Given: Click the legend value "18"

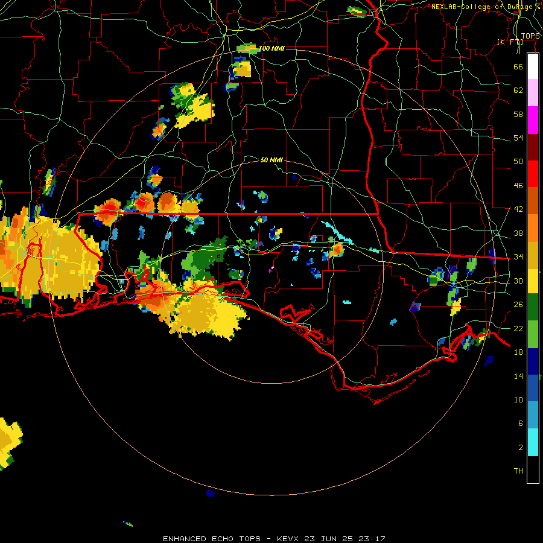Looking at the screenshot, I should point(518,352).
